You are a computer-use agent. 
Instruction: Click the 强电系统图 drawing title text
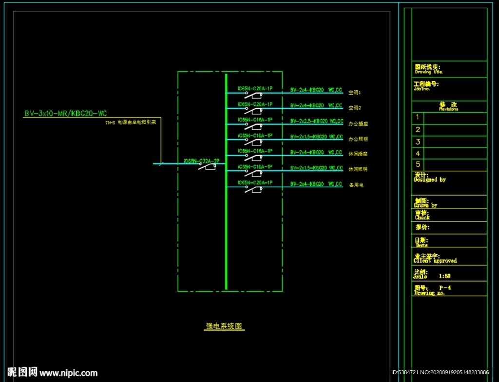(x=224, y=326)
